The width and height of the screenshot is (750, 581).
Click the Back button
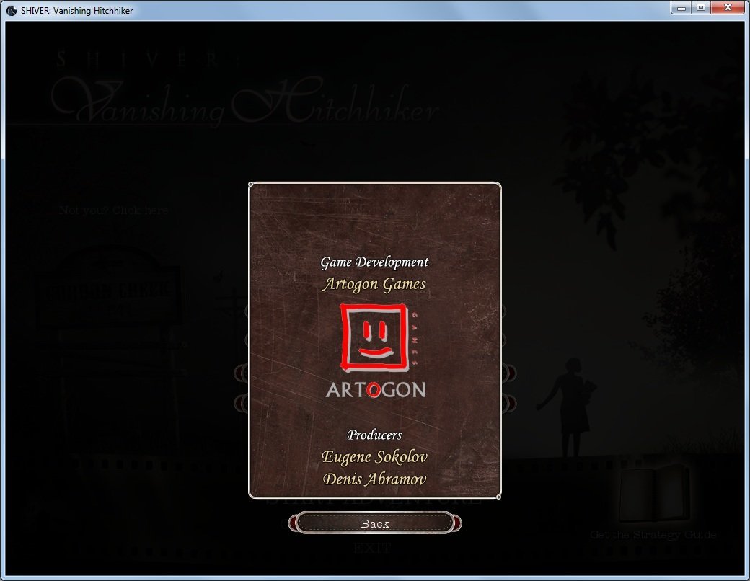tap(375, 523)
